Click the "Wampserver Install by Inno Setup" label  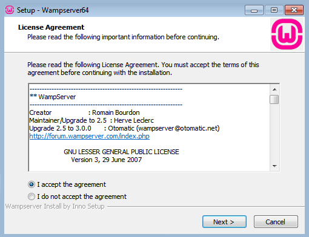[55, 206]
